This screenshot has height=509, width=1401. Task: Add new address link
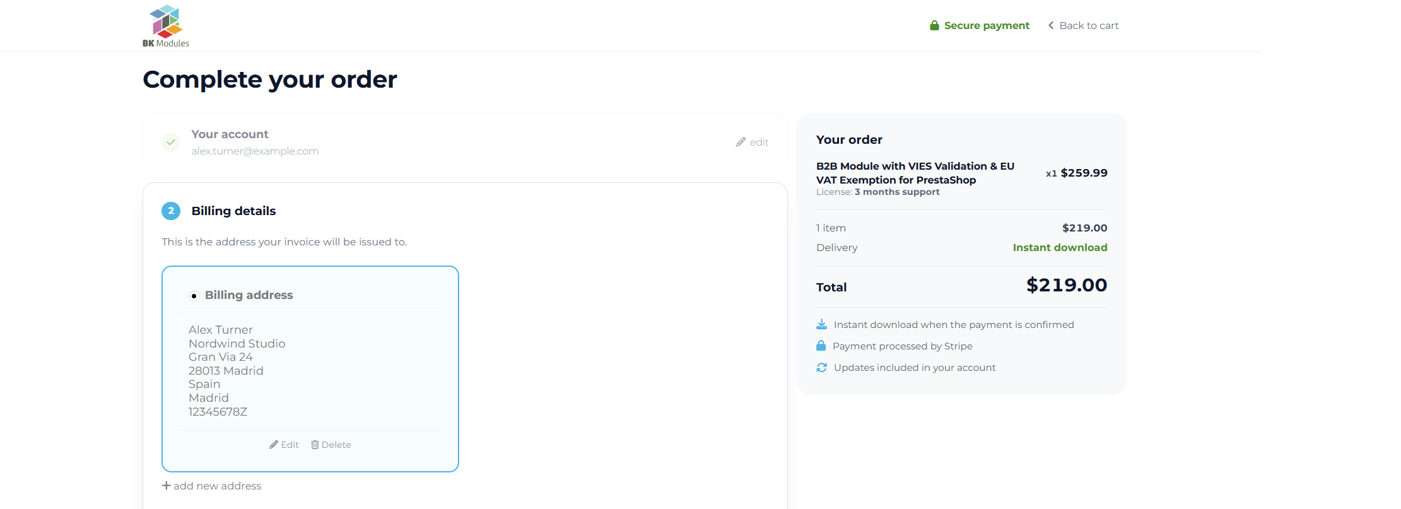[211, 486]
